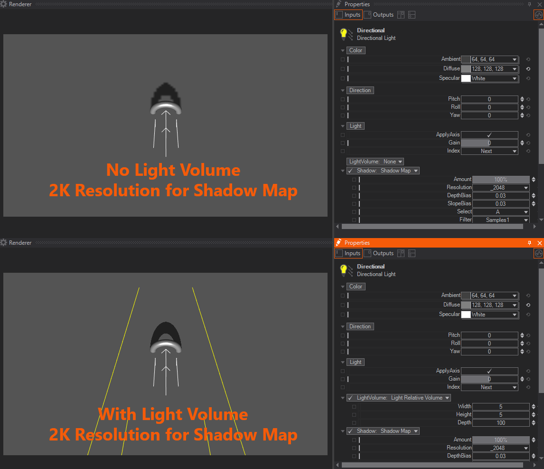Click the Direction section header in the top panel

[x=360, y=90]
